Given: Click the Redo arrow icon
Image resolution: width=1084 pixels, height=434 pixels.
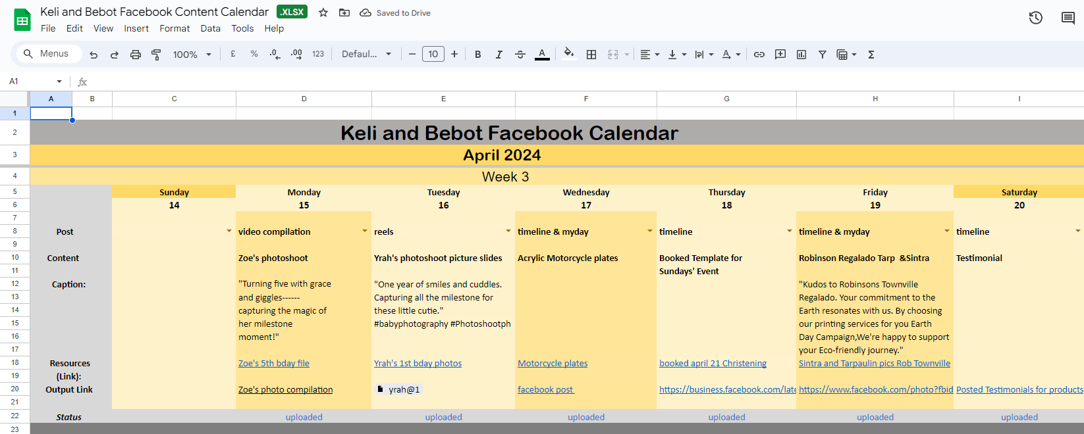Looking at the screenshot, I should pos(115,55).
